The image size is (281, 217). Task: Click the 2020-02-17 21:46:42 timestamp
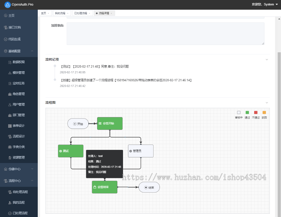click(x=72, y=86)
